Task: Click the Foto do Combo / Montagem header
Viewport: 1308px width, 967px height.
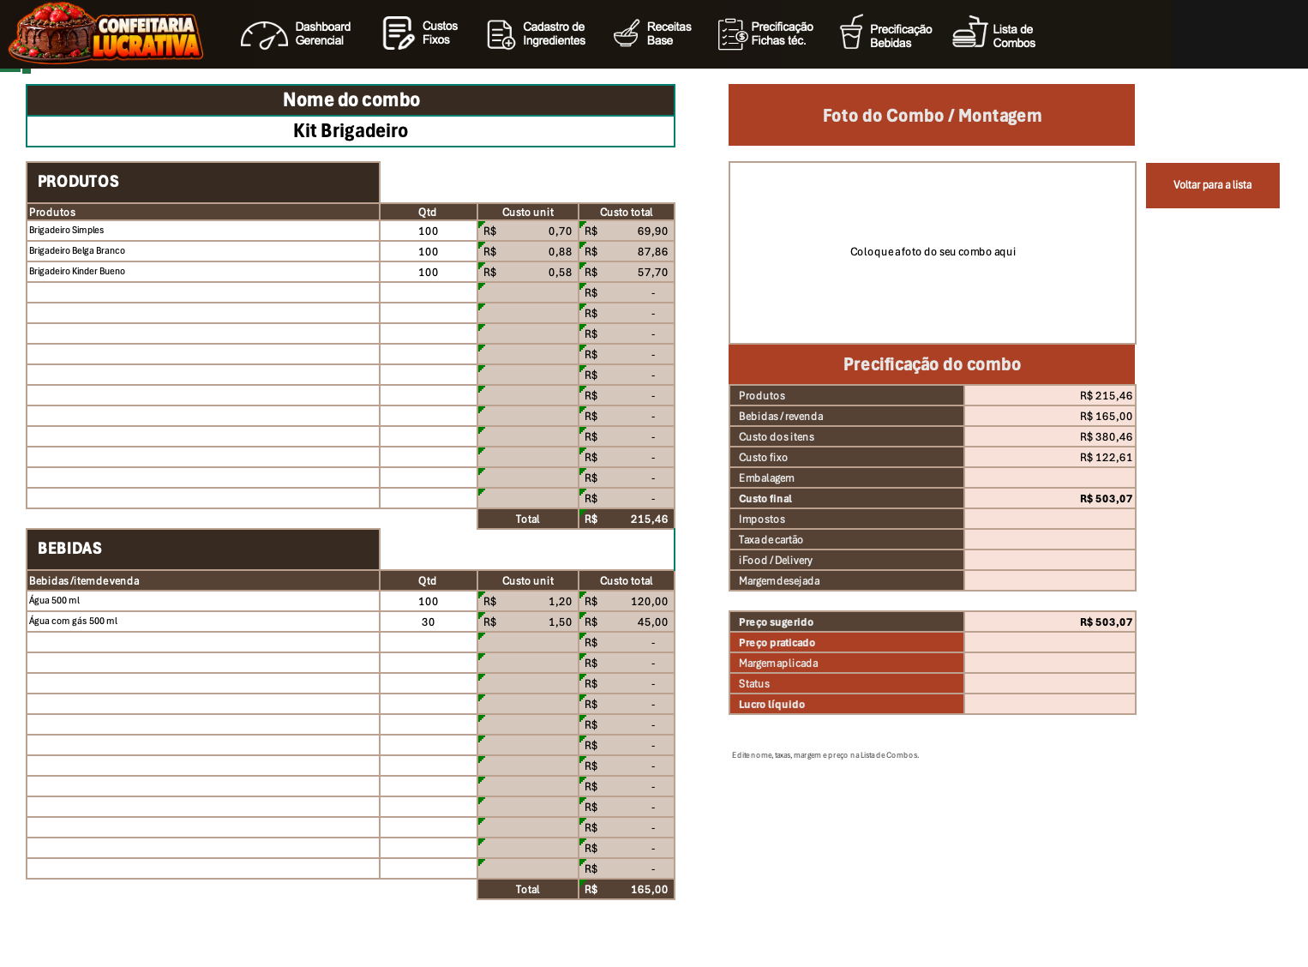Action: pyautogui.click(x=932, y=115)
